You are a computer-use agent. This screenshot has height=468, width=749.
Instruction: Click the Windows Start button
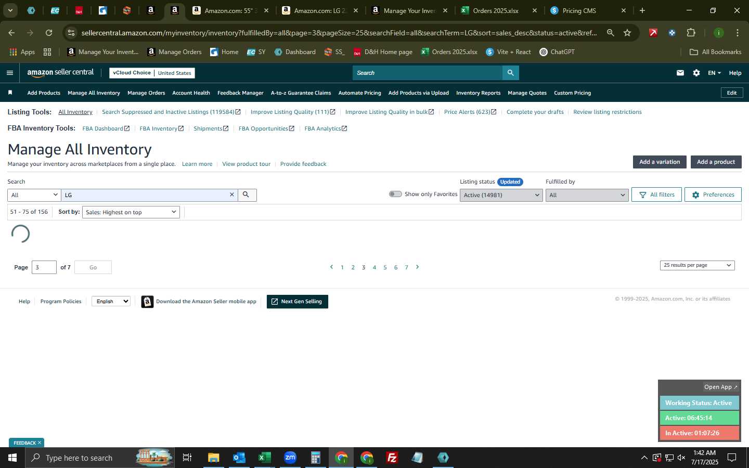coord(12,458)
